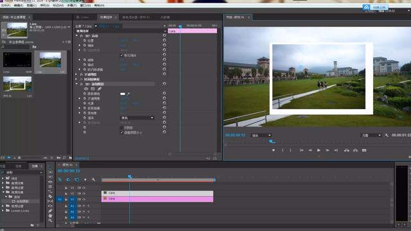Select the Track Select tool in the tools panel
411x231 pixels.
(x=50, y=172)
